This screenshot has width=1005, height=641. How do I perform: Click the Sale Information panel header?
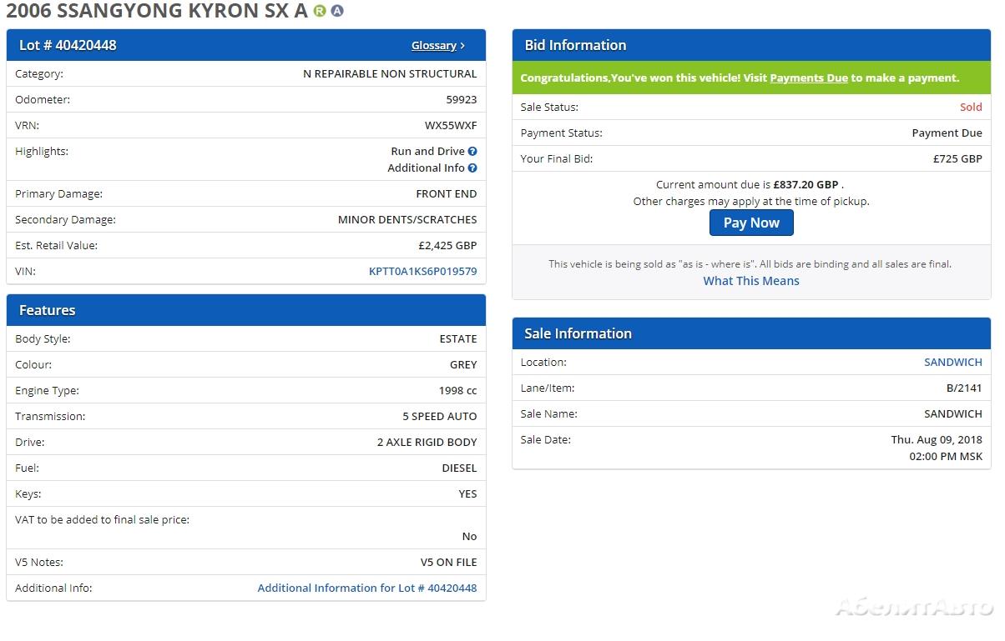pyautogui.click(x=750, y=333)
